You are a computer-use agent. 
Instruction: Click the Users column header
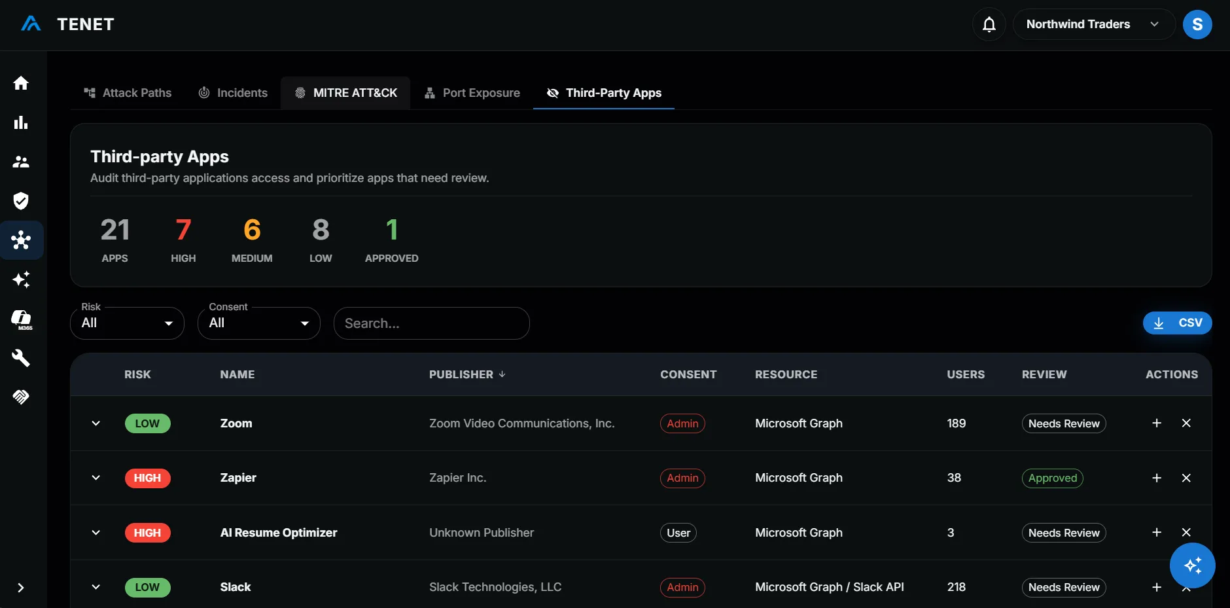[966, 374]
